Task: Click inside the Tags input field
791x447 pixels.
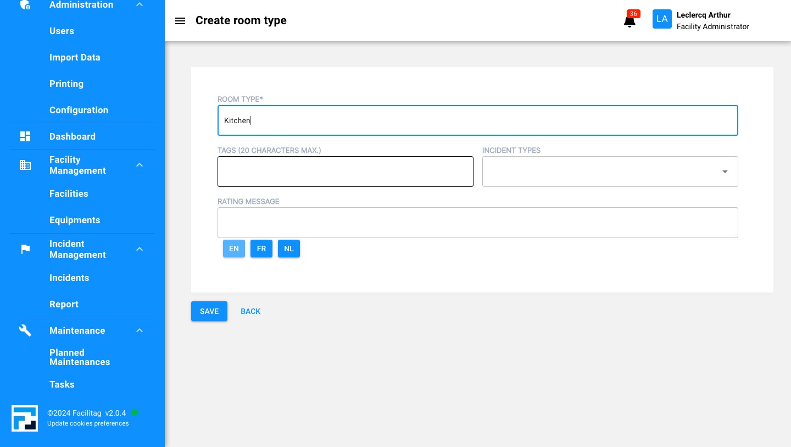Action: click(346, 172)
